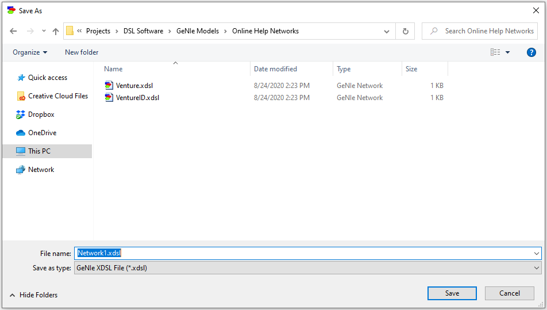The width and height of the screenshot is (547, 310).
Task: Click the VentureID.xdsl file icon
Action: [x=109, y=97]
